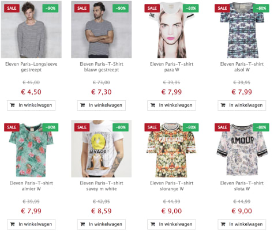Click the red SALE badge on para W shirt
This screenshot has width=274, height=234.
pos(152,8)
